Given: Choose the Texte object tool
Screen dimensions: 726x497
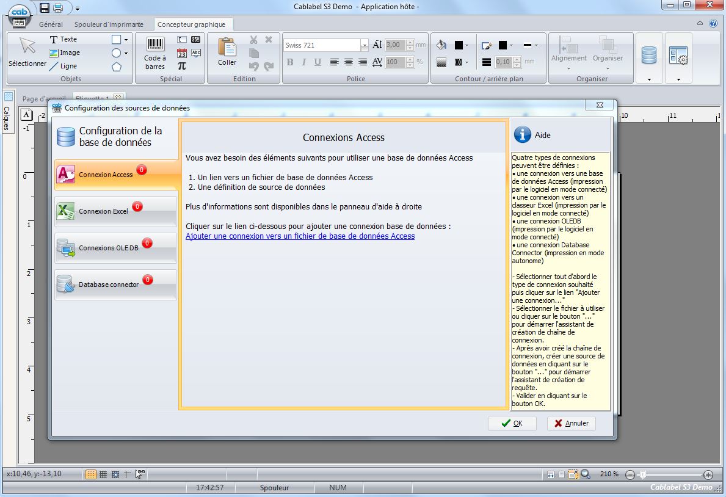Looking at the screenshot, I should tap(64, 39).
